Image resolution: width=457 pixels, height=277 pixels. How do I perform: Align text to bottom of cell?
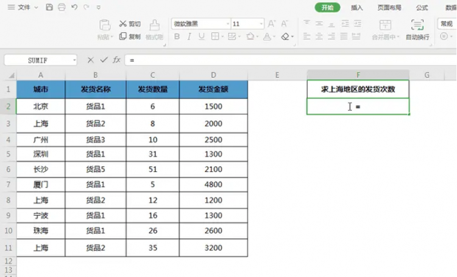tap(331, 24)
